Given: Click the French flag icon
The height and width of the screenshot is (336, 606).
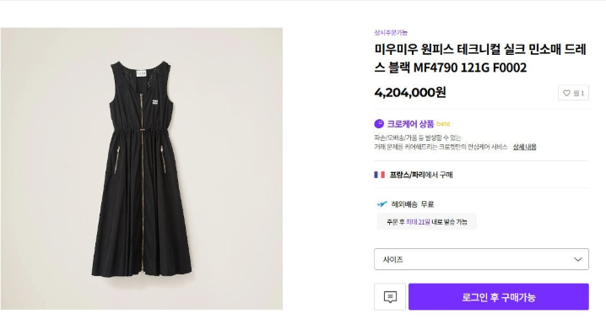Looking at the screenshot, I should [x=379, y=175].
